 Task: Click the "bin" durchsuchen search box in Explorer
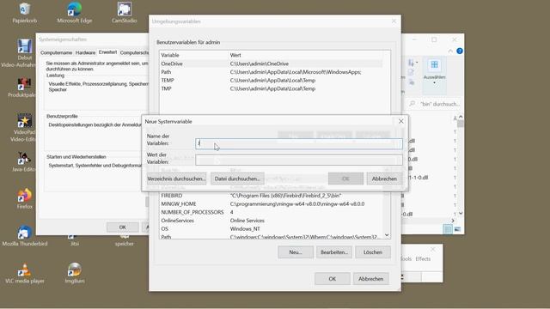click(435, 104)
